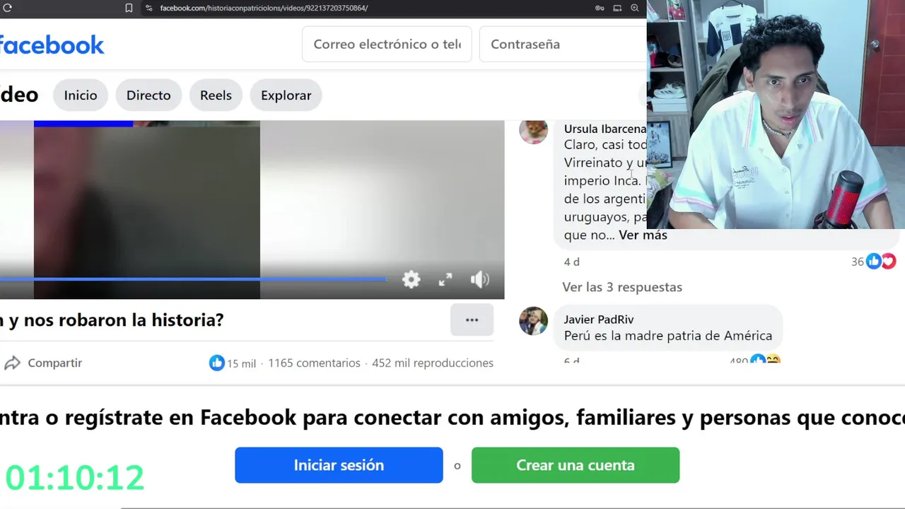Screen dimensions: 905x509
Task: Open site information icon beside URL
Action: tap(148, 8)
